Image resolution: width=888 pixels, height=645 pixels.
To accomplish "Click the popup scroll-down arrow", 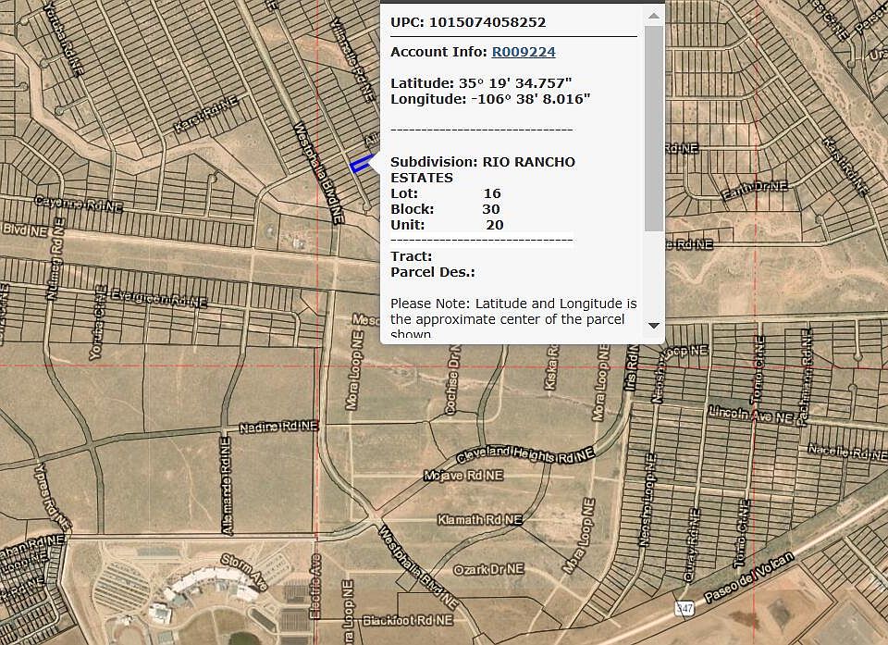I will 654,325.
